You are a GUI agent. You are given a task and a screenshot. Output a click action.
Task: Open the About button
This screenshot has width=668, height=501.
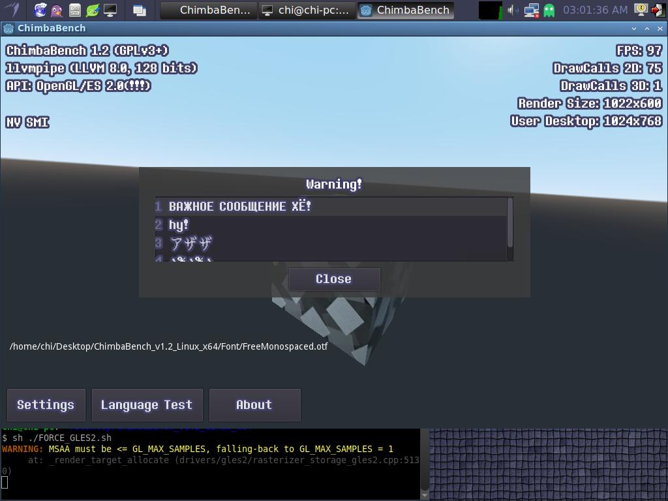pos(255,404)
